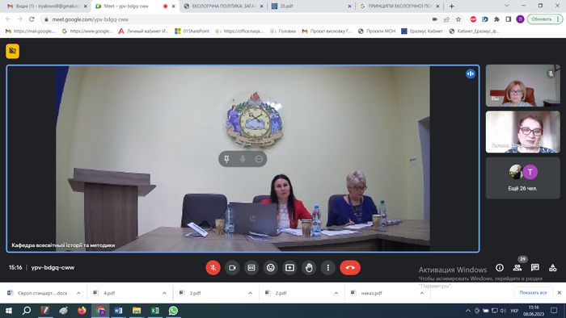
Task: Open the emoji reactions button
Action: [x=270, y=268]
